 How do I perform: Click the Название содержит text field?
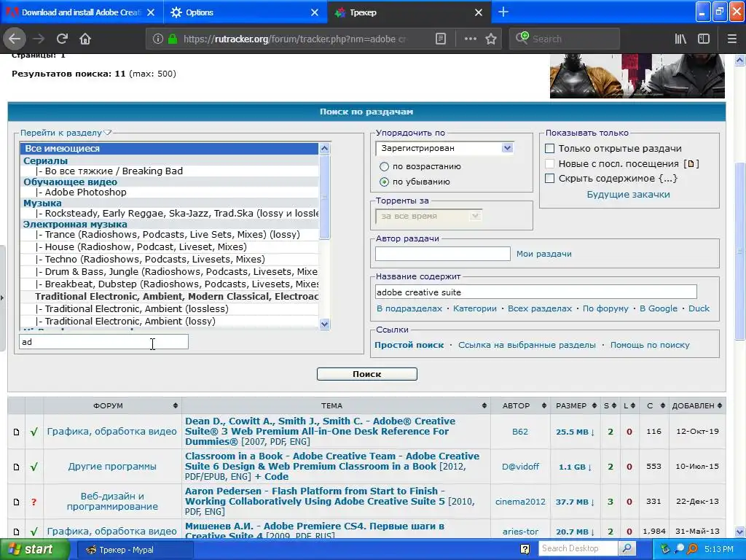(x=535, y=292)
